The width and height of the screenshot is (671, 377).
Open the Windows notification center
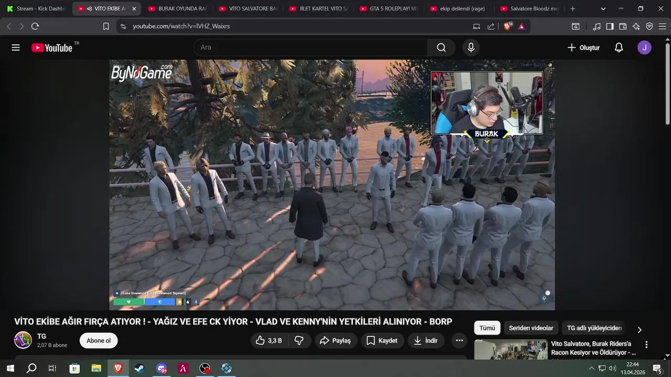[658, 369]
